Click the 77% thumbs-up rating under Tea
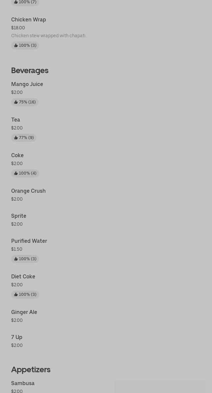Viewport: 212px width, 393px height. coord(24,138)
